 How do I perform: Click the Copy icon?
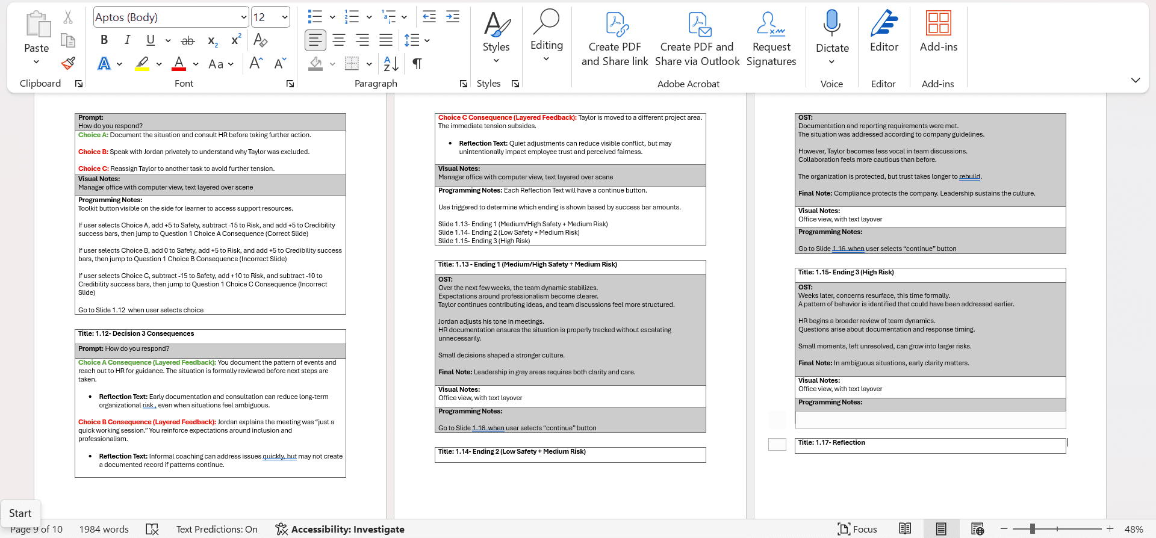click(68, 40)
